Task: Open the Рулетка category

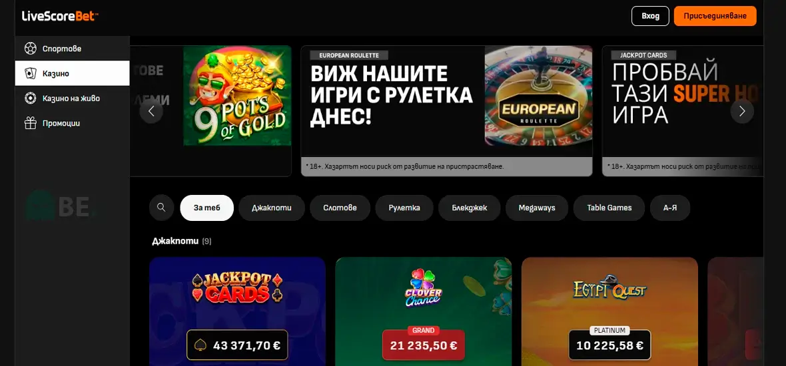Action: pyautogui.click(x=404, y=208)
